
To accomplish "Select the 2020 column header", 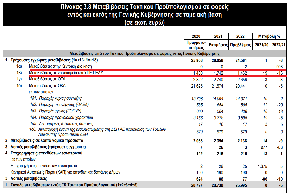I will click(196, 36).
